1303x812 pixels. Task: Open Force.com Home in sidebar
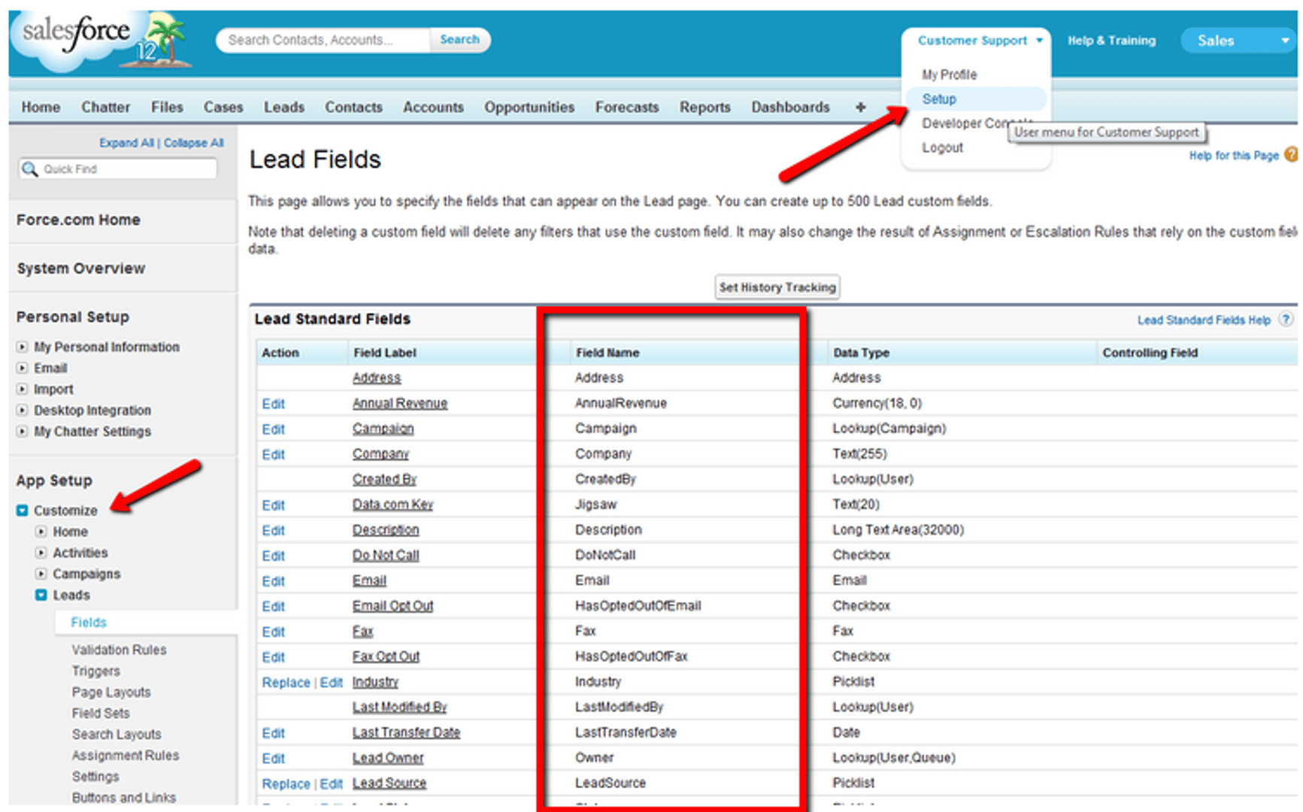tap(78, 220)
